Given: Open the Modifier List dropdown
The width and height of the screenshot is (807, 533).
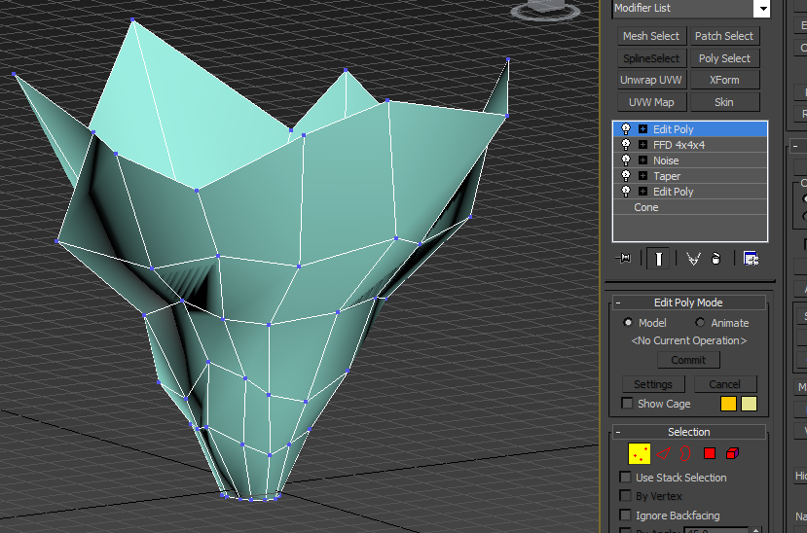Looking at the screenshot, I should 763,8.
